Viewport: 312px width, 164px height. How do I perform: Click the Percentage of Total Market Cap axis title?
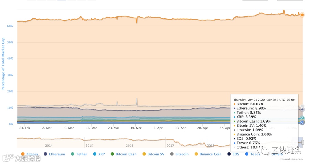(x=3, y=64)
